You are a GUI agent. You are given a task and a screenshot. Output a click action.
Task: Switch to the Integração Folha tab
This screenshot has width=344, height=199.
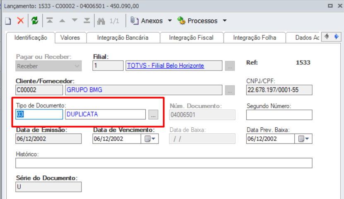coord(255,38)
